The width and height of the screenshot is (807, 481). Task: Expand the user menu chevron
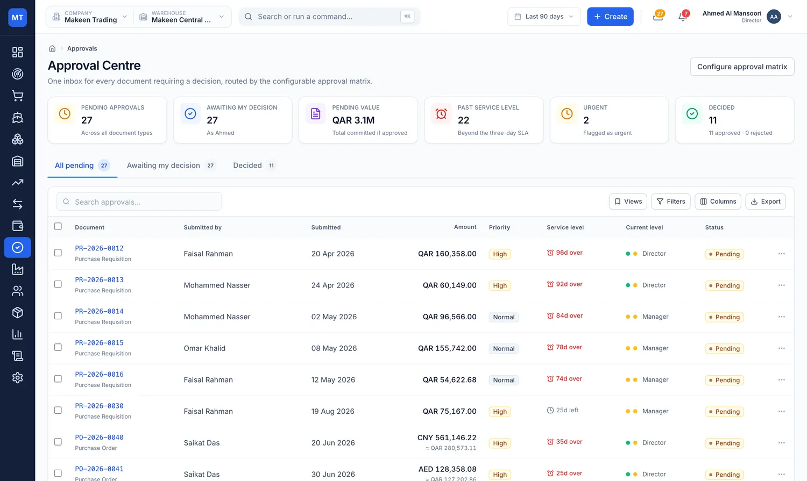(790, 17)
